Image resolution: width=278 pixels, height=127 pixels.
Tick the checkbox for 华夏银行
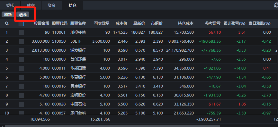tap(22, 77)
